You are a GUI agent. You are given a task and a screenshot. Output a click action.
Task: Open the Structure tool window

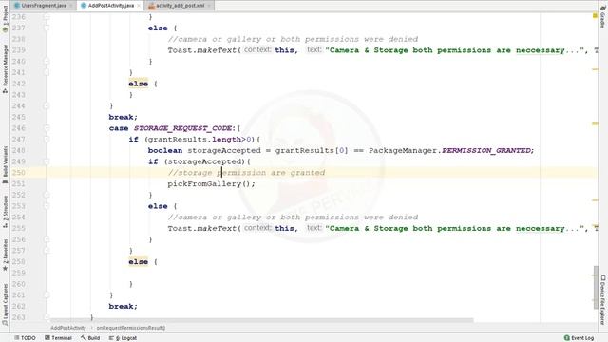5,212
